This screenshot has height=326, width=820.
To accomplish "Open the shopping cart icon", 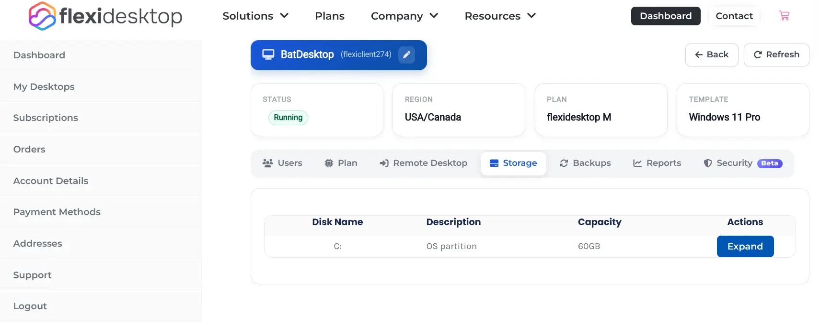I will click(785, 16).
